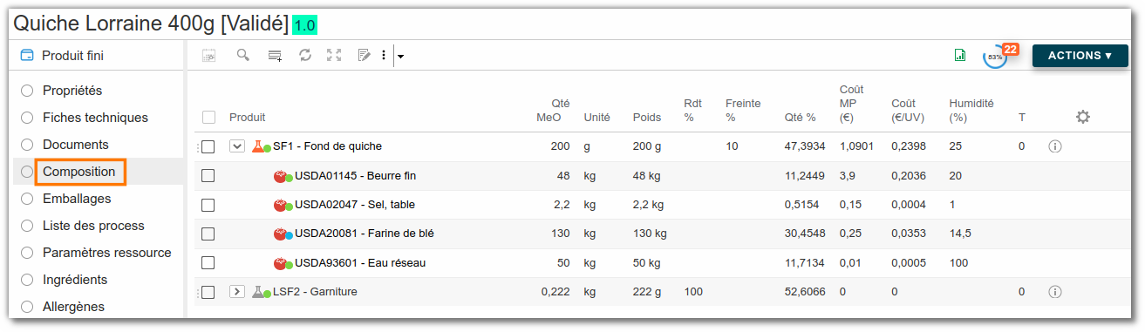This screenshot has width=1145, height=332.
Task: Tick the select-all checkbox in table header
Action: pos(208,117)
